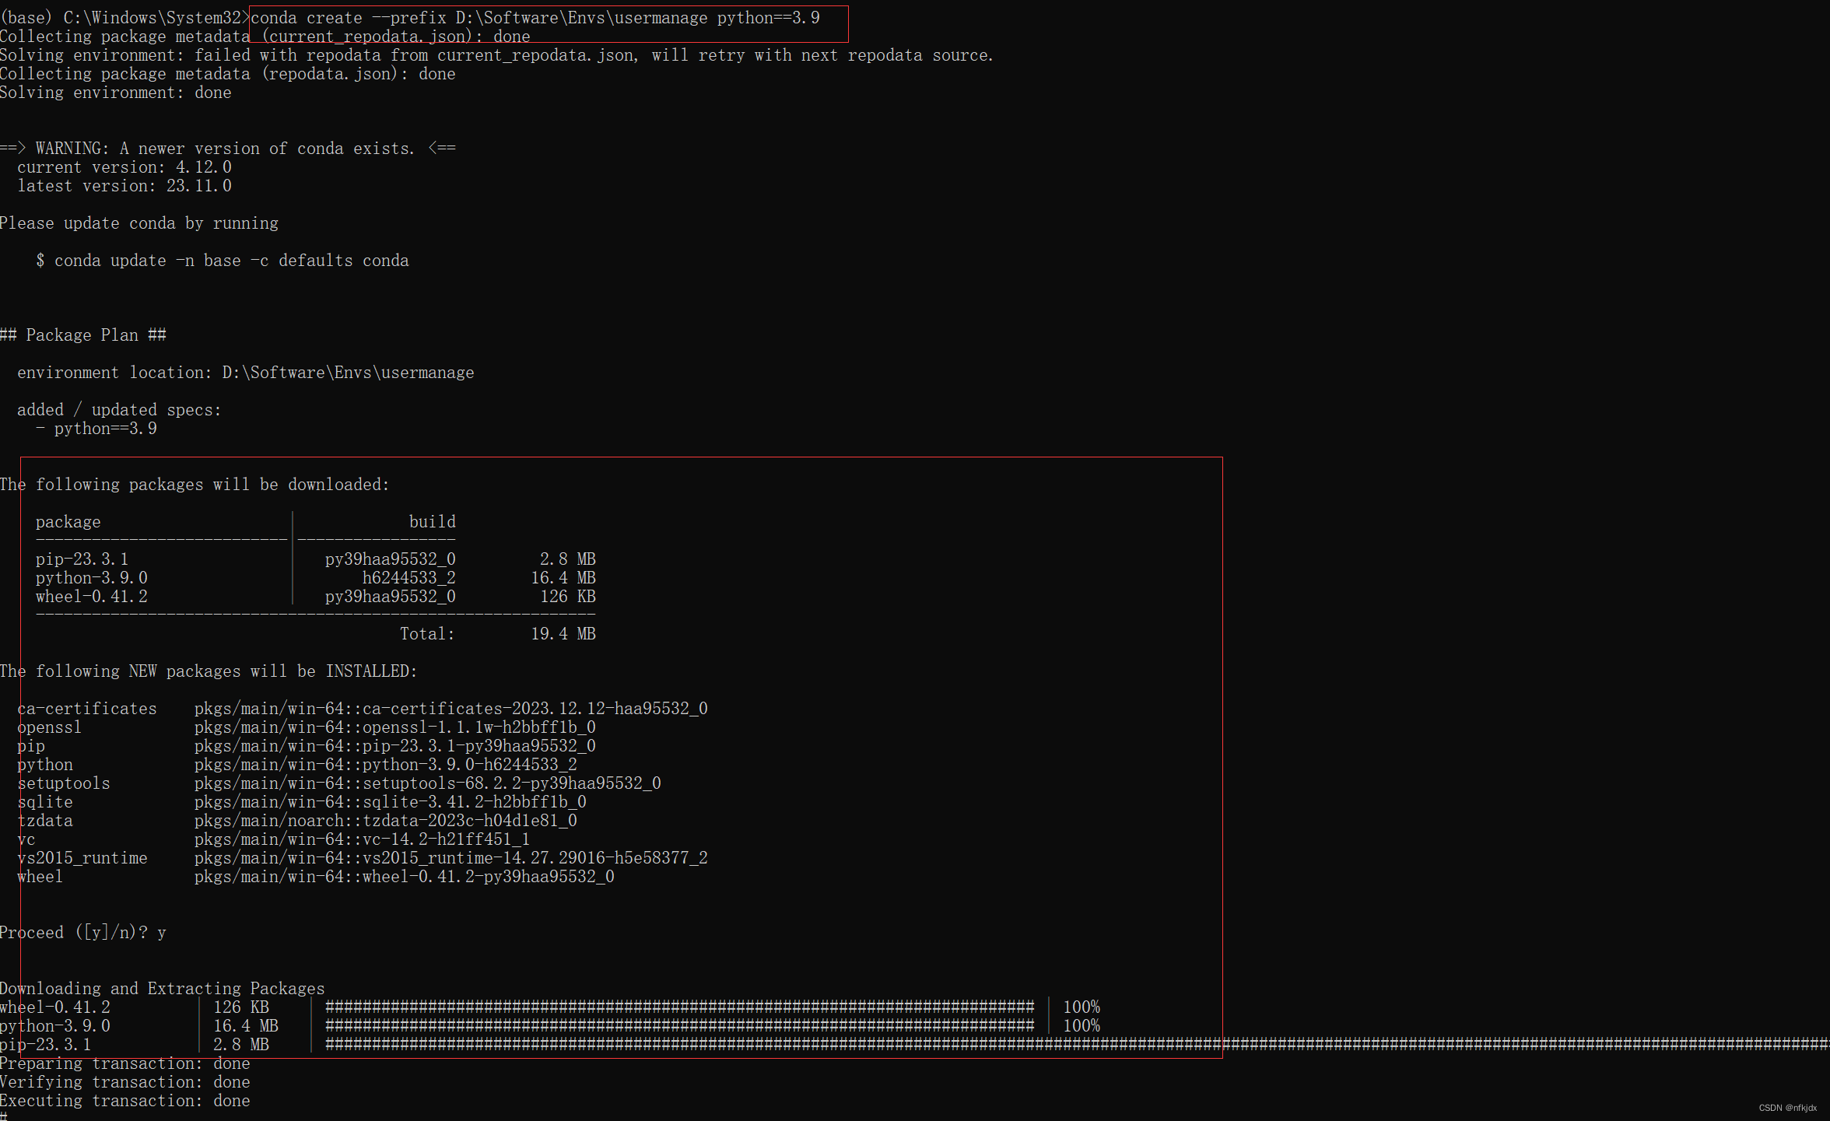Click the 'Verifying transaction: done' line

tap(124, 1082)
